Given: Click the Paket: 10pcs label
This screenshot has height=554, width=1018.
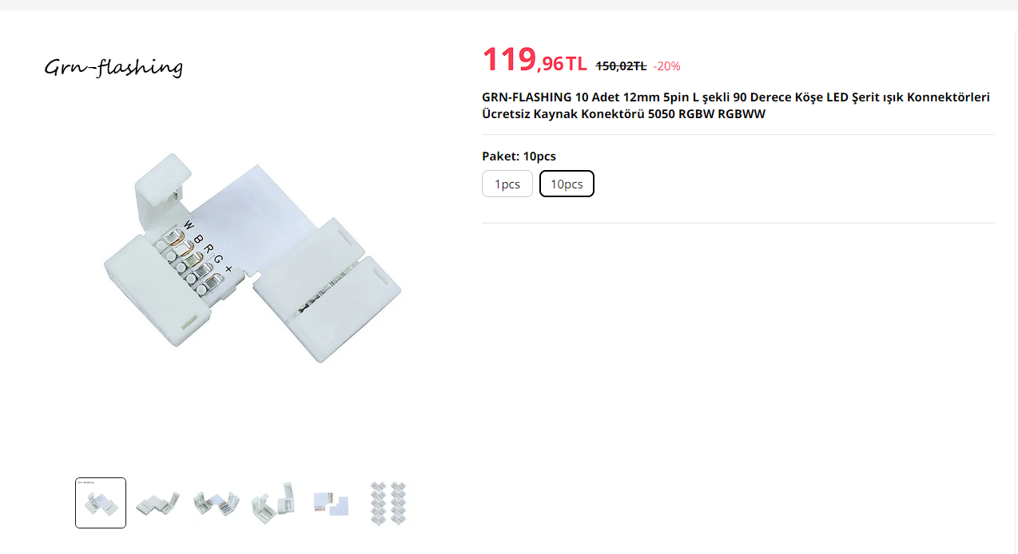Looking at the screenshot, I should (519, 156).
